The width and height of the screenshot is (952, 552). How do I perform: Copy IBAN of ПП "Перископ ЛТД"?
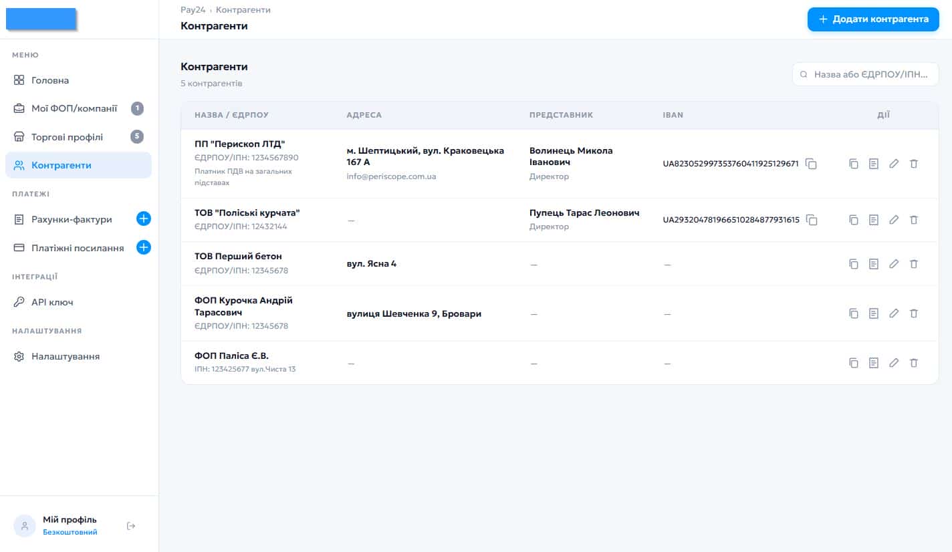tap(811, 164)
